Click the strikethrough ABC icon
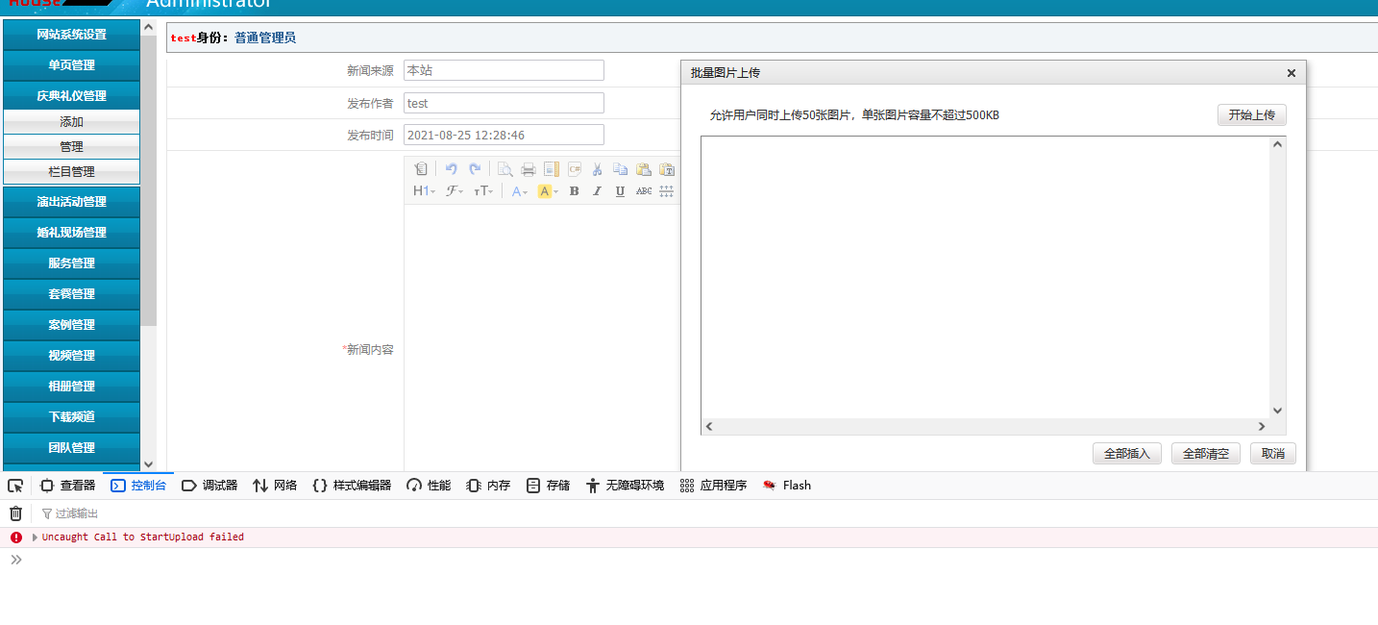The height and width of the screenshot is (625, 1378). 643,191
